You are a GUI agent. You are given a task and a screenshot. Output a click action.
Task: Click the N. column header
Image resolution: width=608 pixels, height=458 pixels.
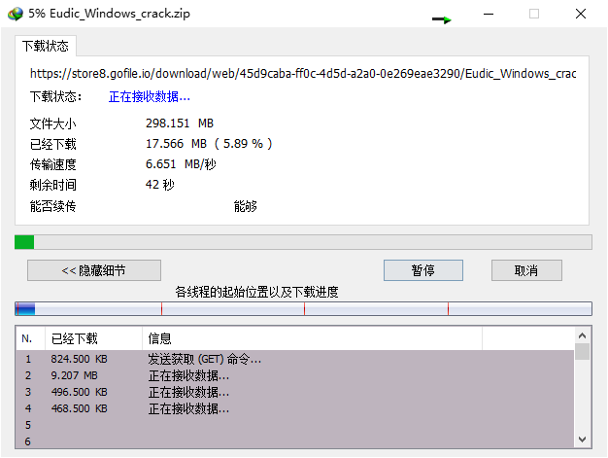pyautogui.click(x=30, y=338)
